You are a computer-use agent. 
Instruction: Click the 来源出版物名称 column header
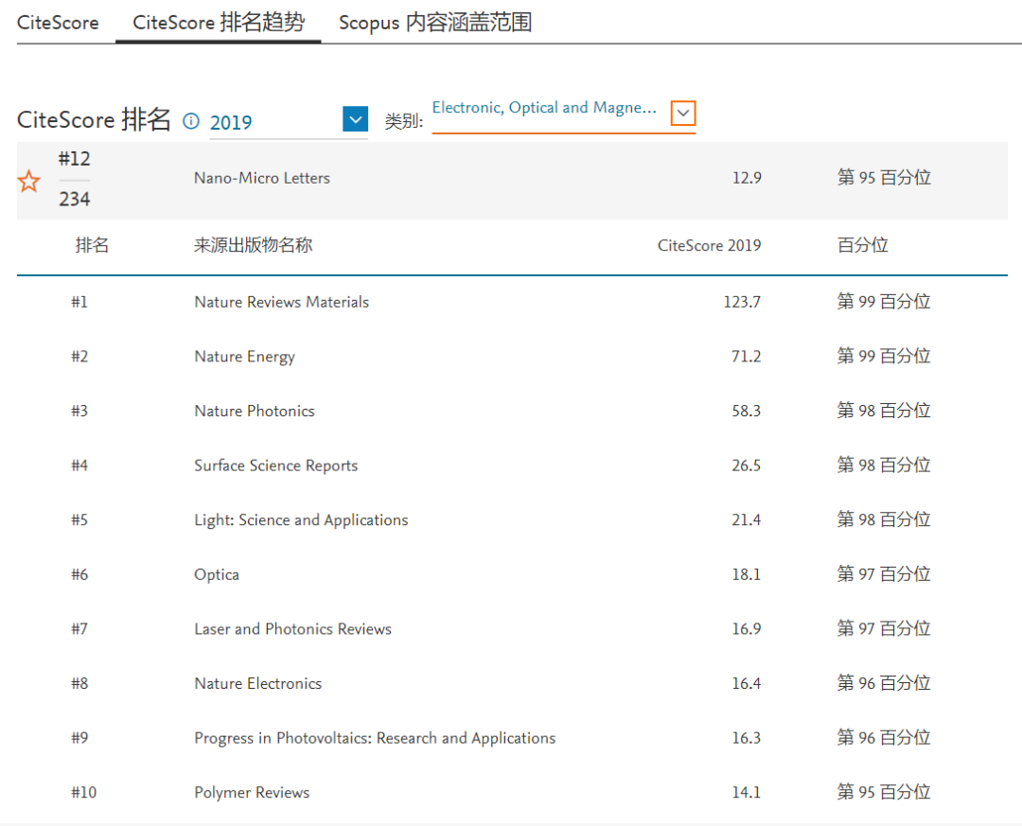(x=253, y=245)
